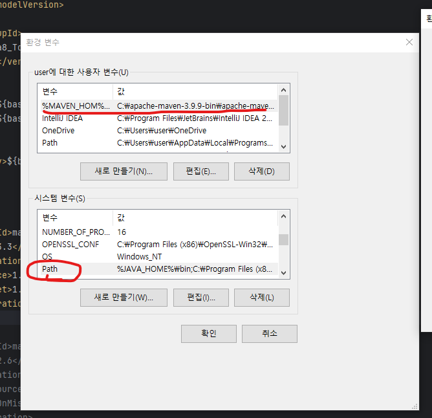The width and height of the screenshot is (432, 418).
Task: Click 삭제(D) for user variables
Action: point(262,171)
